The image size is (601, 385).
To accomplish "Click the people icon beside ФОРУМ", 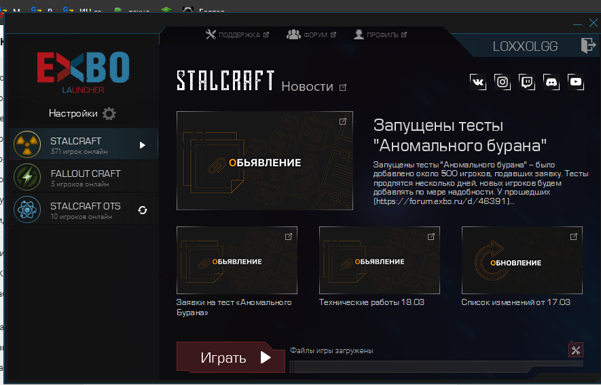I will coord(293,35).
